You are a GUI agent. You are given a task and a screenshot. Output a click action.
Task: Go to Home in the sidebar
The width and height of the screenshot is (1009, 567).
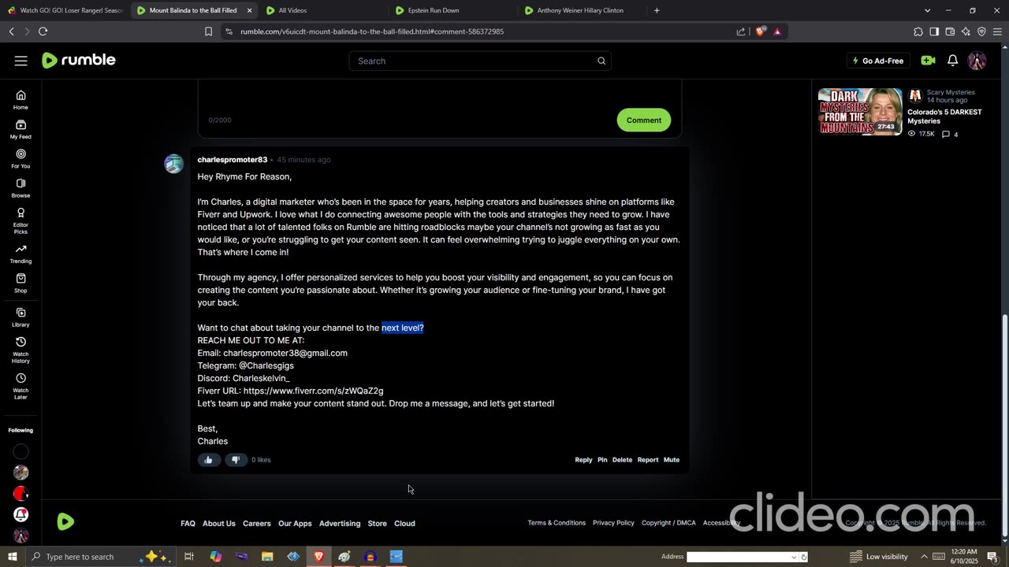point(20,100)
